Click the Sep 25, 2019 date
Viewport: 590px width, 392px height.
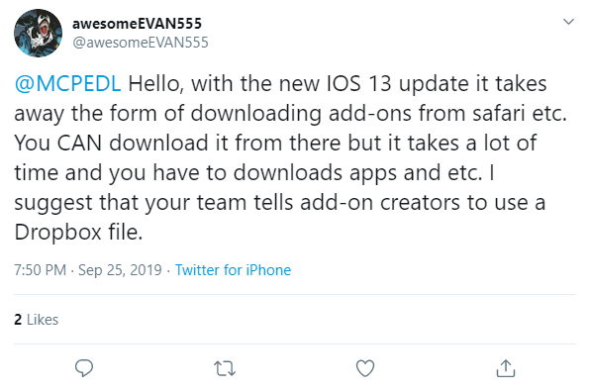pyautogui.click(x=120, y=270)
